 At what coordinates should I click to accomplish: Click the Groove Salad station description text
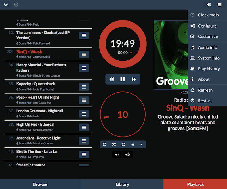point(188,123)
